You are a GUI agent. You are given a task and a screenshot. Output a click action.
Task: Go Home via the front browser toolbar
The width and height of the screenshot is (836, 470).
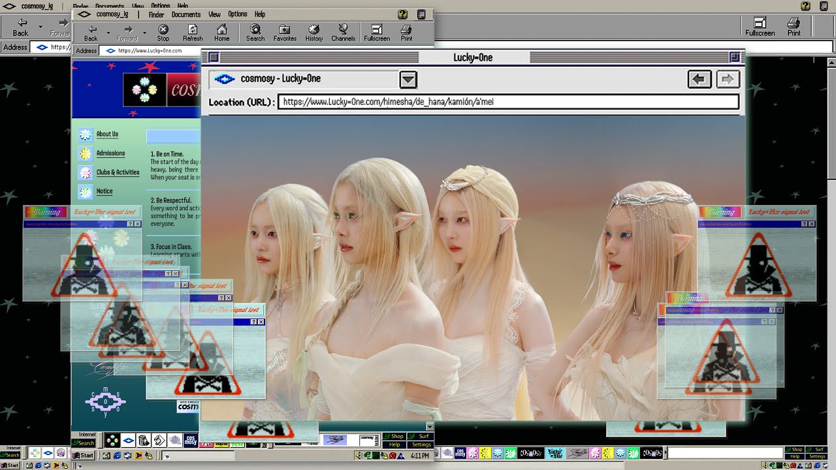(222, 33)
